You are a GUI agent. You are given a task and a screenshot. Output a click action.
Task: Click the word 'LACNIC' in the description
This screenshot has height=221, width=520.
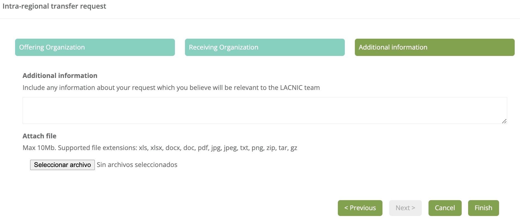[x=291, y=88]
